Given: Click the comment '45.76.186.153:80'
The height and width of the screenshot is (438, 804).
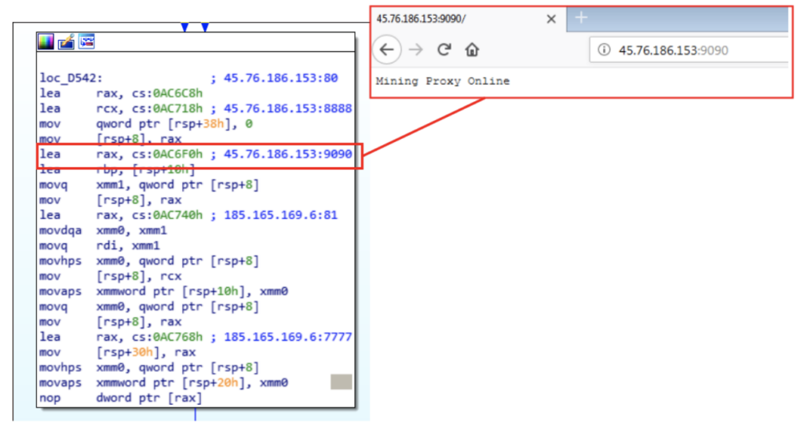Looking at the screenshot, I should point(281,78).
